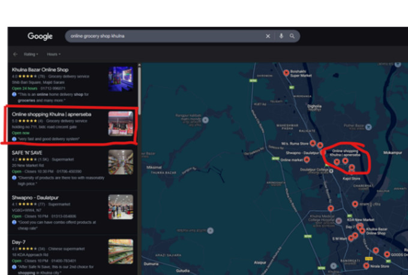This screenshot has width=408, height=275.
Task: Click the KDA New Market map label
Action: coord(361,220)
